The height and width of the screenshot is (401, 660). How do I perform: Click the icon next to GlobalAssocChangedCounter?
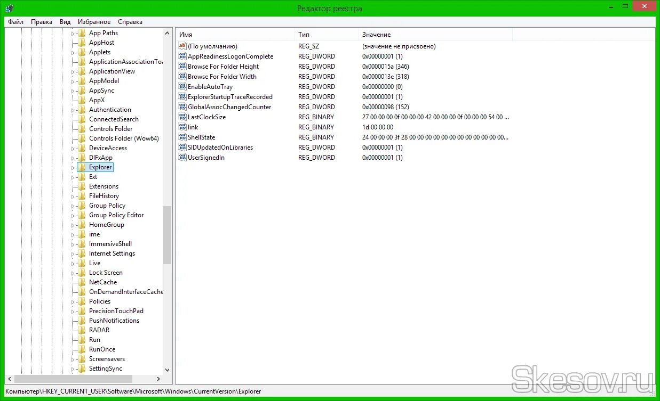coord(181,107)
